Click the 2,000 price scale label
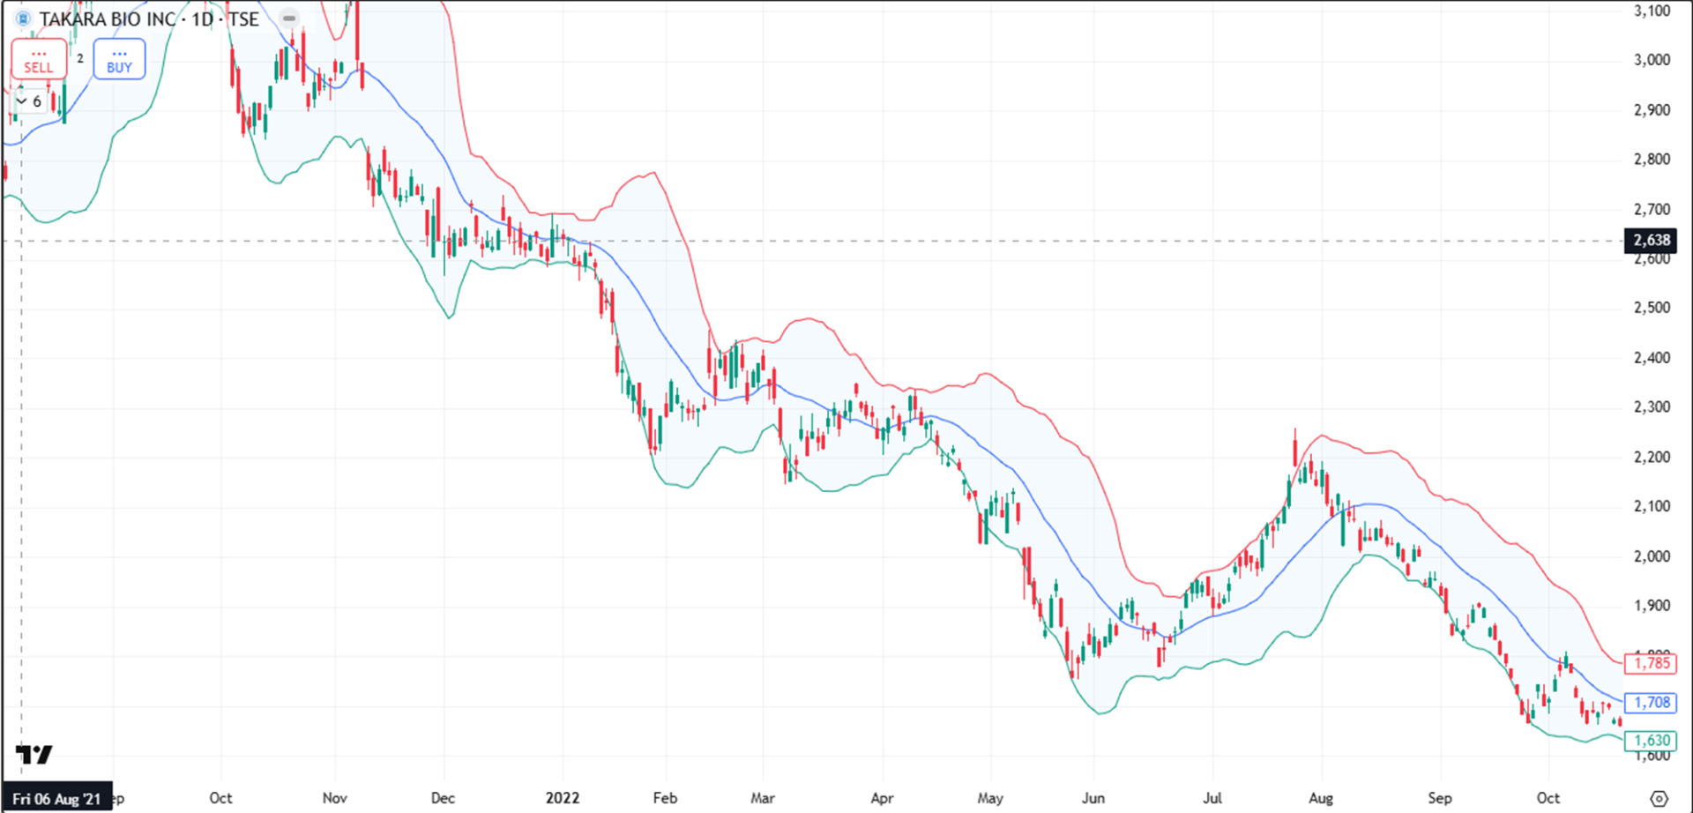This screenshot has height=813, width=1693. (1652, 556)
